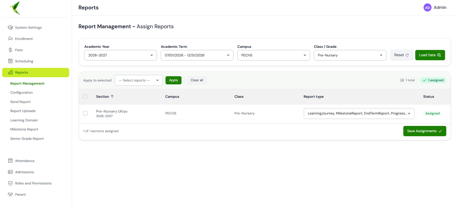Click the Attendance calendar-check icon

pos(10,161)
